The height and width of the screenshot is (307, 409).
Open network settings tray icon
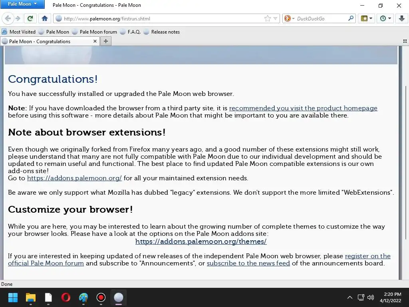(x=361, y=297)
